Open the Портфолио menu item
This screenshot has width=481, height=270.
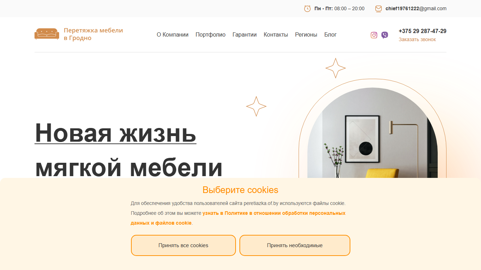pyautogui.click(x=211, y=34)
